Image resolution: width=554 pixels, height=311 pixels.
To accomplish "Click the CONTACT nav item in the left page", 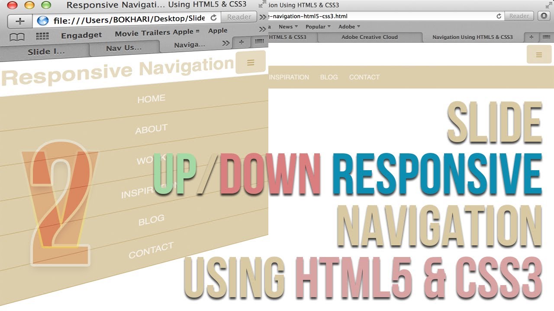I will 151,250.
